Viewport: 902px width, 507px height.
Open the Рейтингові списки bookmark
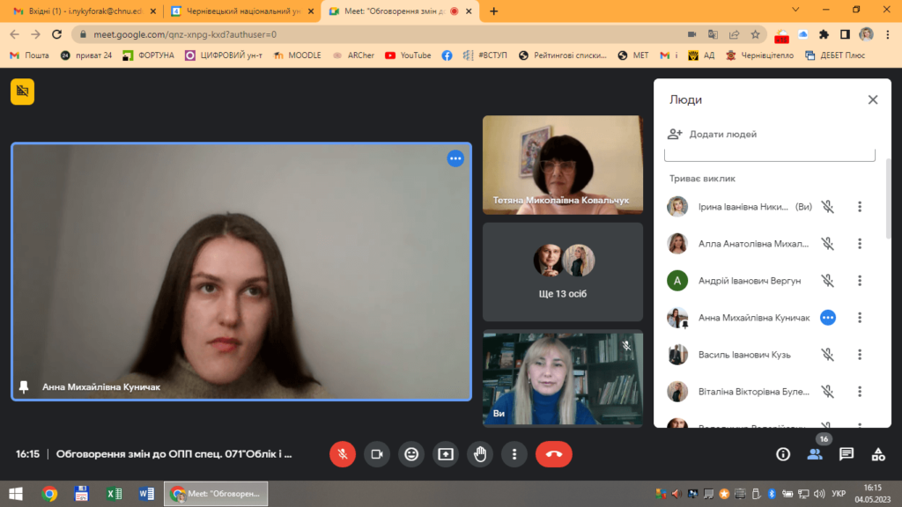563,55
